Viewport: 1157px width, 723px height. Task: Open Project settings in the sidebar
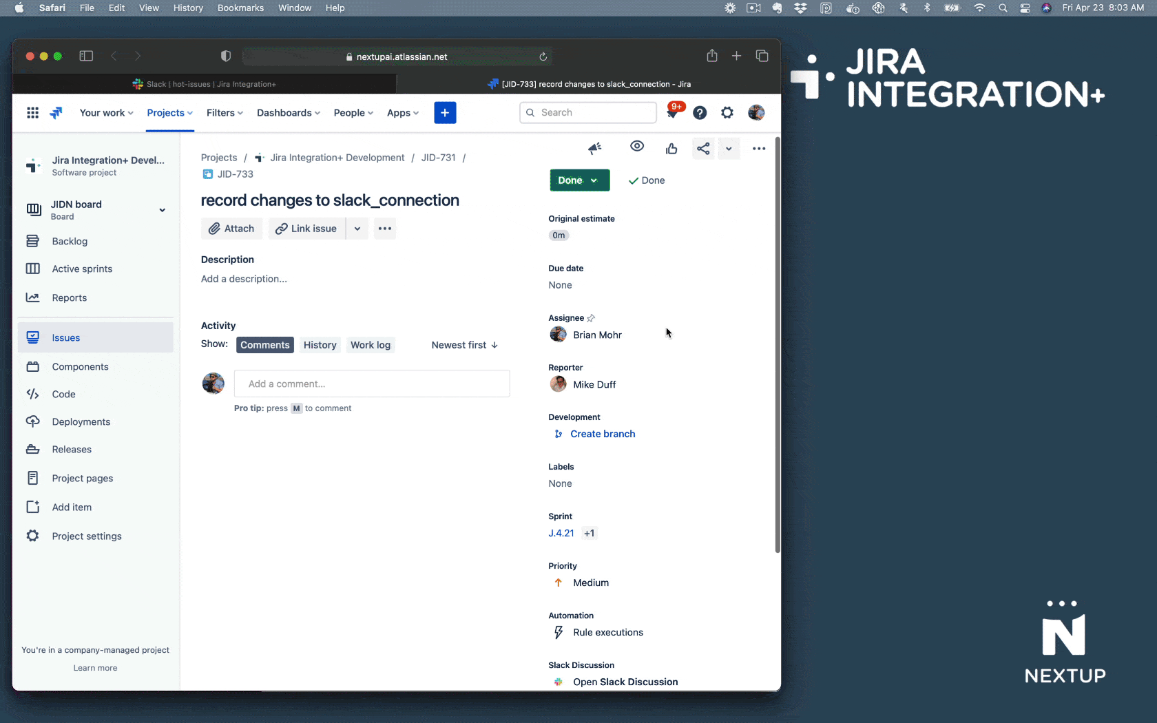click(96, 536)
